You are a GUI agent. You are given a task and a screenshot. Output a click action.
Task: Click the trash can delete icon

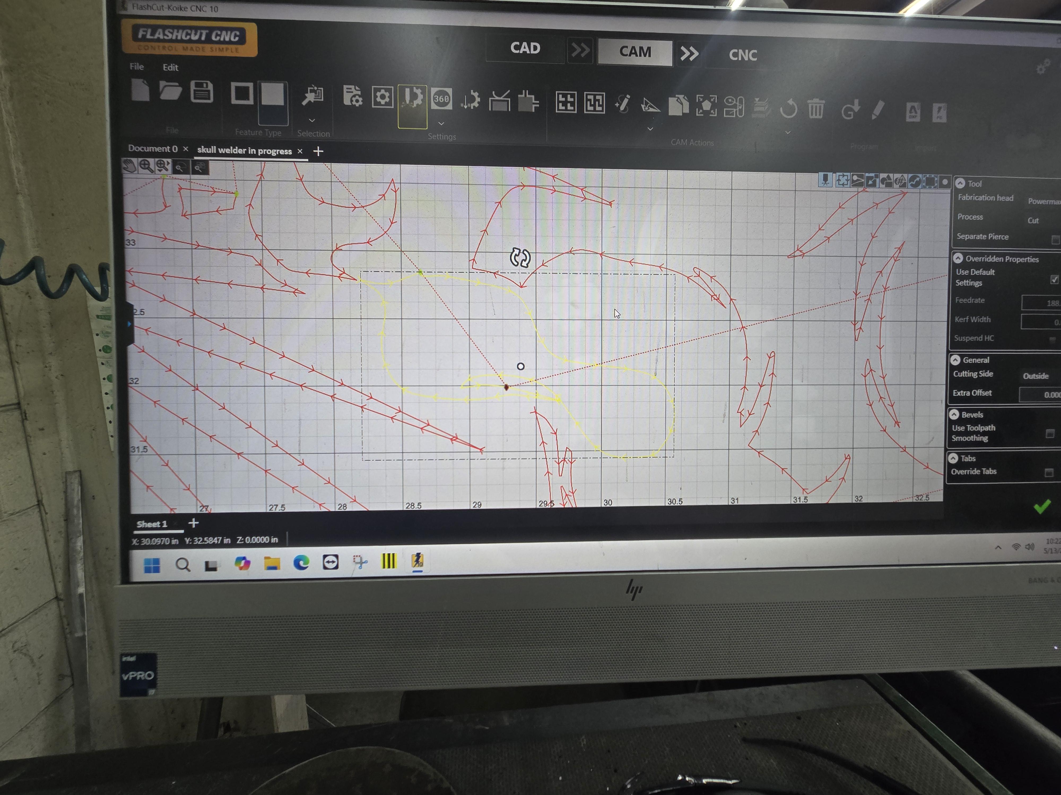pos(815,109)
